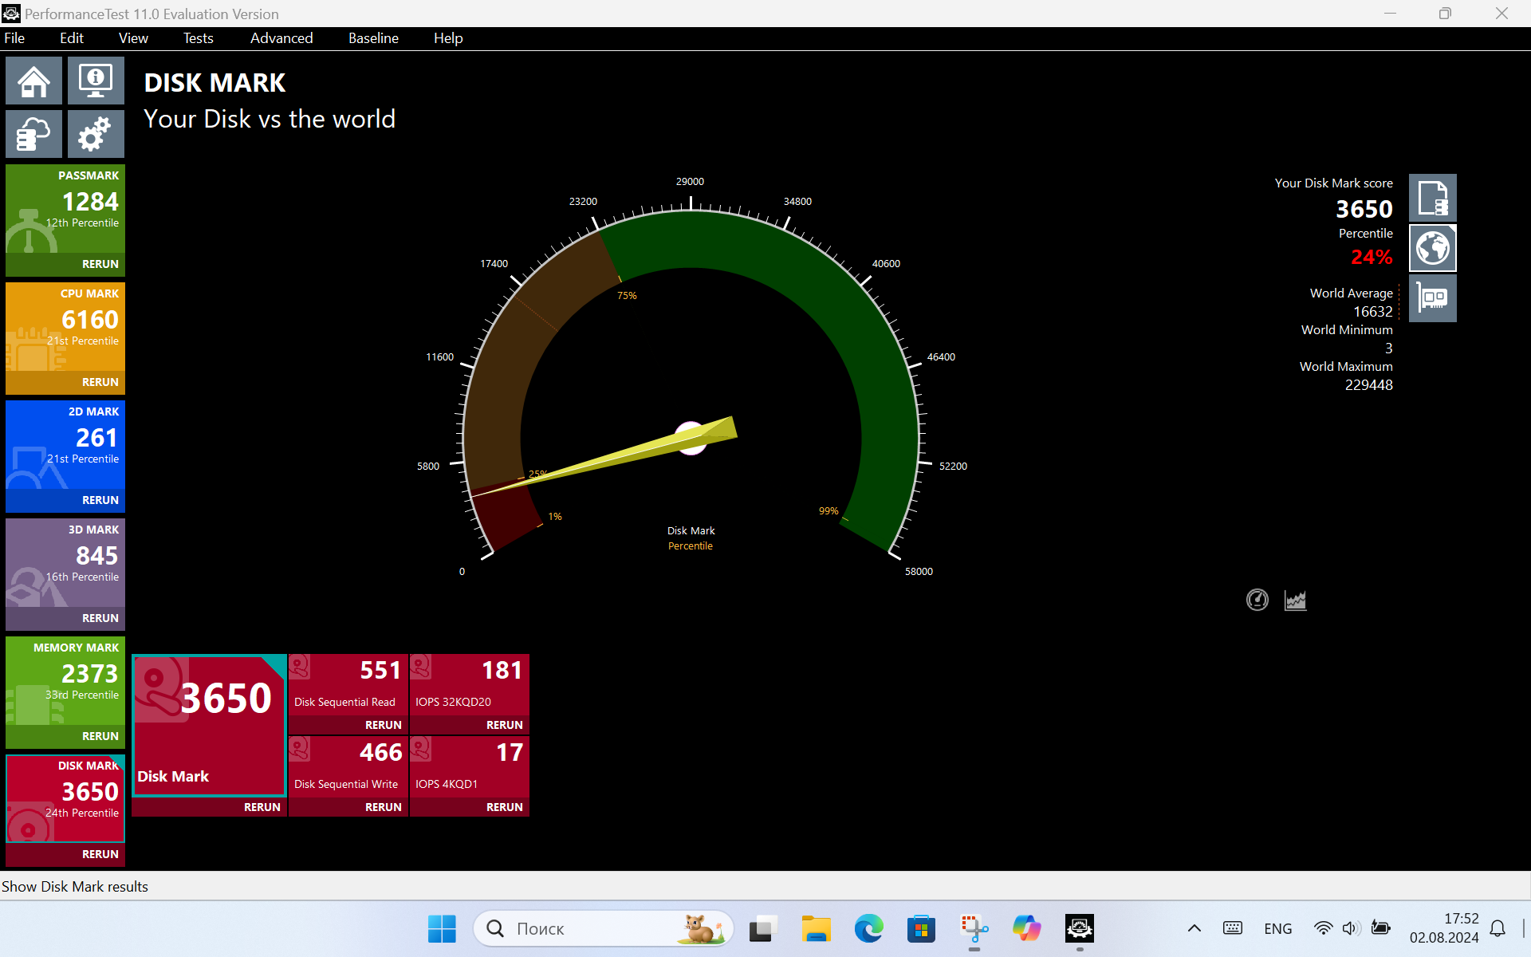Click the cloud baseline upload icon
The width and height of the screenshot is (1531, 957).
[33, 134]
